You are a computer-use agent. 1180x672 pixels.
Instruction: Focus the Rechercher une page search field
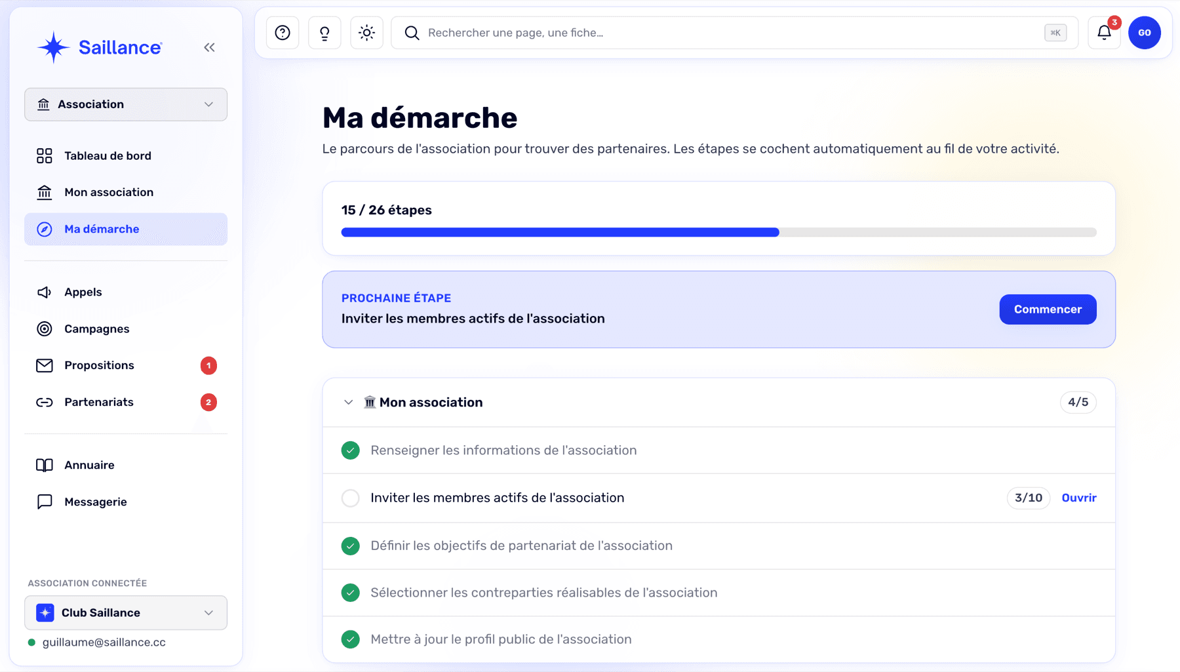[x=734, y=33]
